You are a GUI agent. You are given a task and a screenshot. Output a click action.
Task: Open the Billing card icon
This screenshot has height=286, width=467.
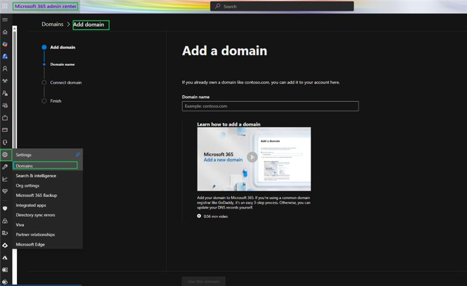(x=5, y=130)
